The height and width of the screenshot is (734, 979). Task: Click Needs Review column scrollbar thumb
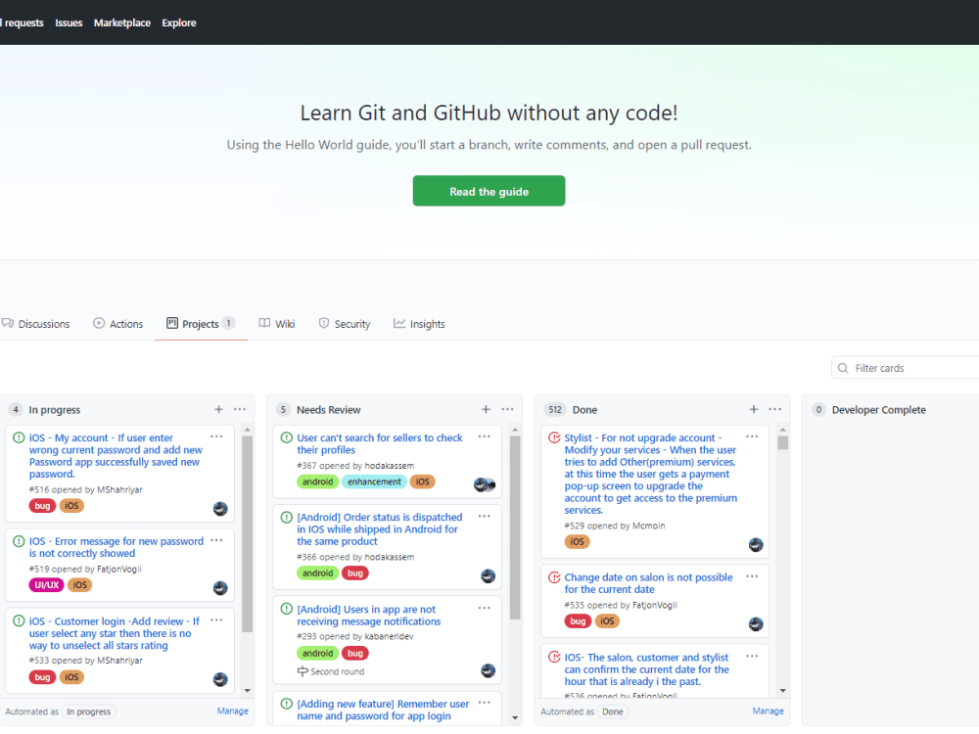pos(515,528)
